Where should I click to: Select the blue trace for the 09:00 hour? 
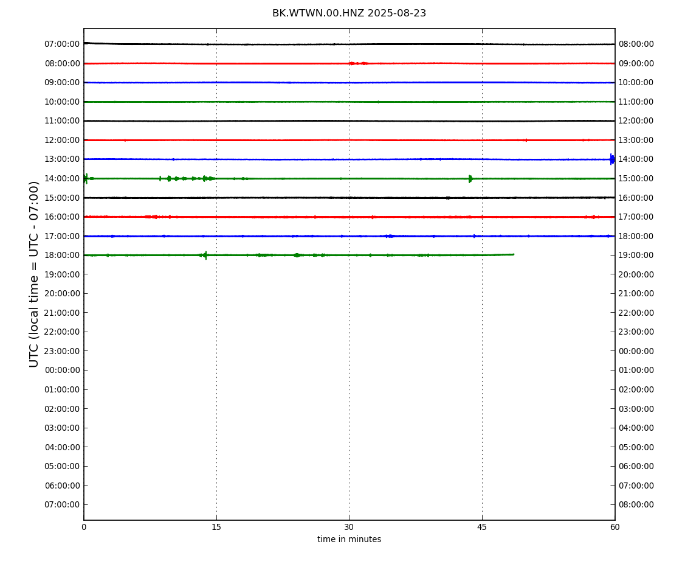pyautogui.click(x=349, y=83)
